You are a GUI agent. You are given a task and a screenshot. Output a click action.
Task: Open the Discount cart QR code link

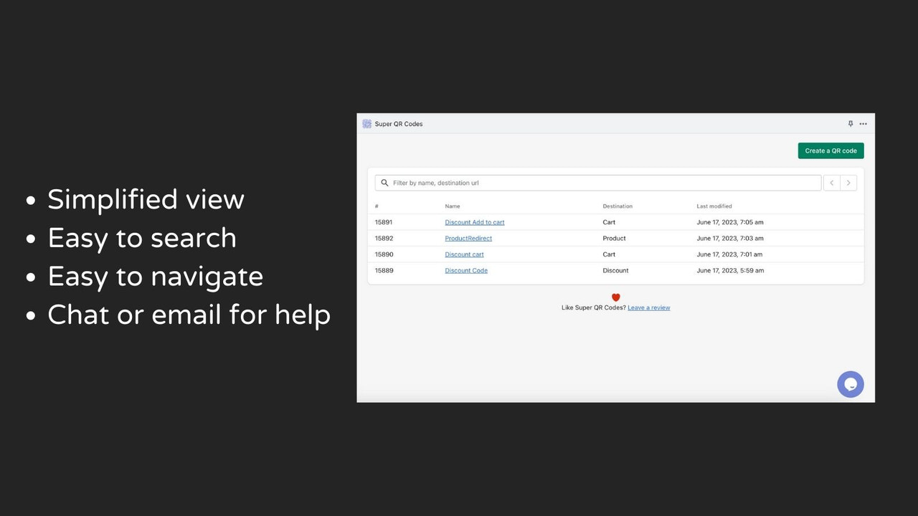click(x=464, y=254)
